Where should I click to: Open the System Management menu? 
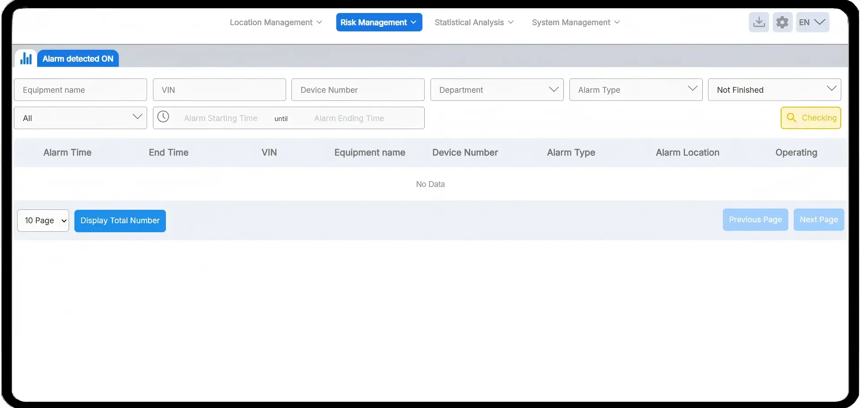[576, 22]
